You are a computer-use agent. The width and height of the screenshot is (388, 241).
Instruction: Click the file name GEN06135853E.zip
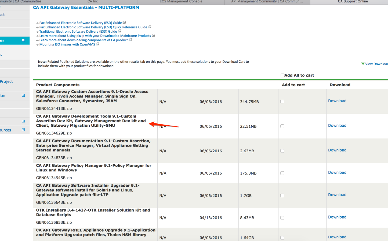pyautogui.click(x=54, y=223)
